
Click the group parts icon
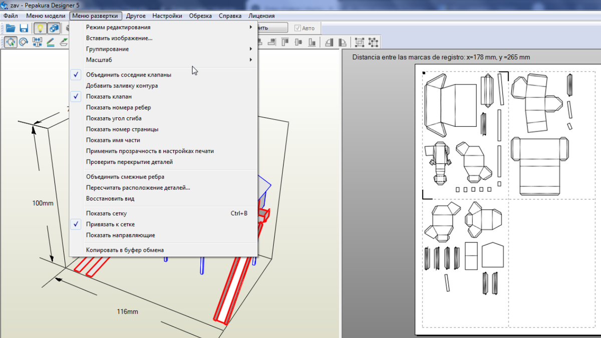pyautogui.click(x=360, y=42)
